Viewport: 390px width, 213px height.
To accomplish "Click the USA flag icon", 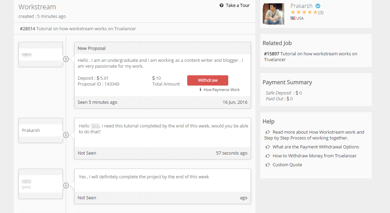I will (293, 18).
